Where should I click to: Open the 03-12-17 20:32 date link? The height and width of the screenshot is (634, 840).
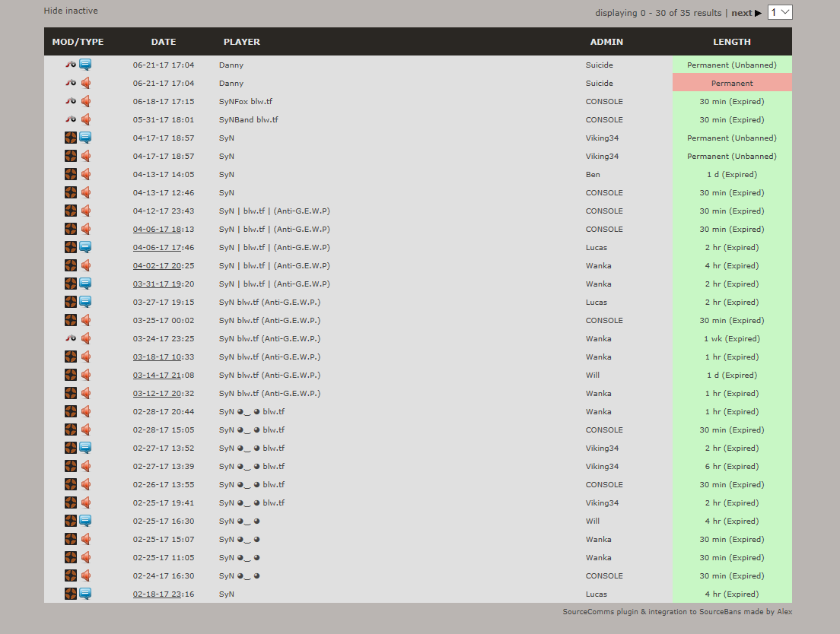click(164, 393)
